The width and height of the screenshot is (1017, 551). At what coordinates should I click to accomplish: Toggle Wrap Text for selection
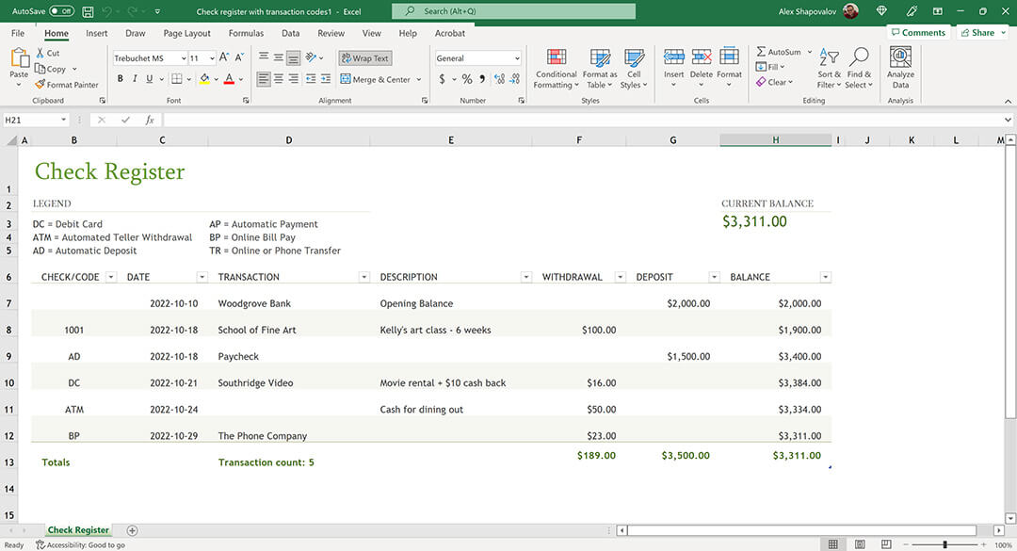364,57
